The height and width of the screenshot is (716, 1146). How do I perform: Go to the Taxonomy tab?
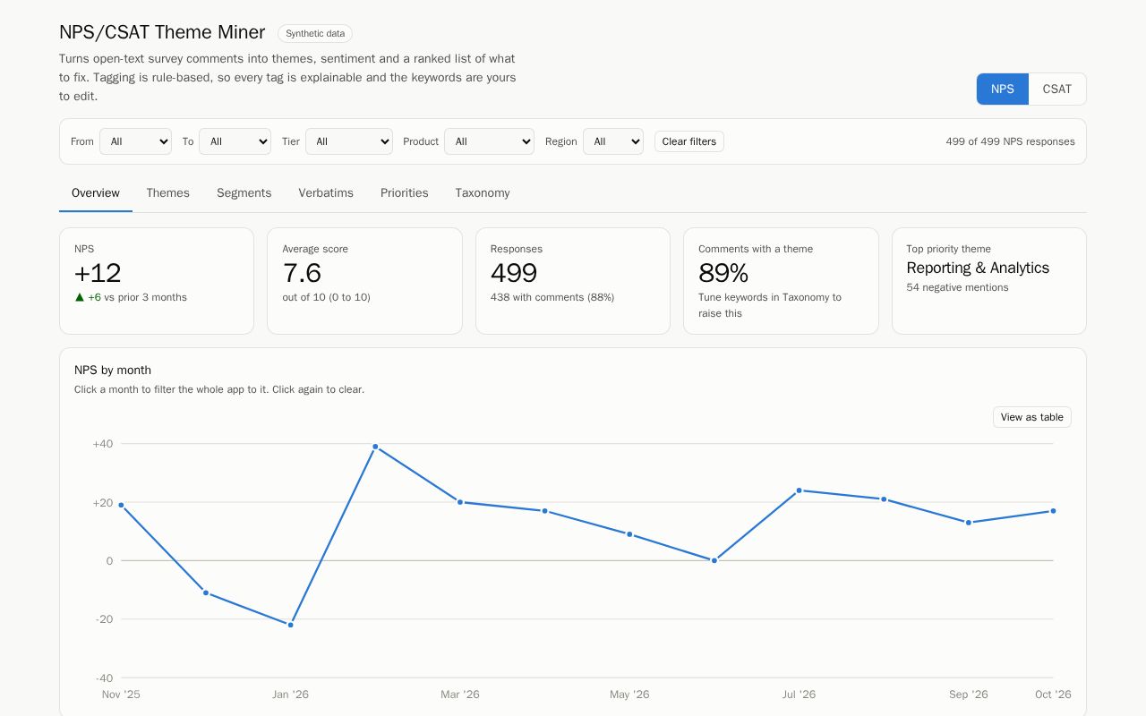pos(483,193)
